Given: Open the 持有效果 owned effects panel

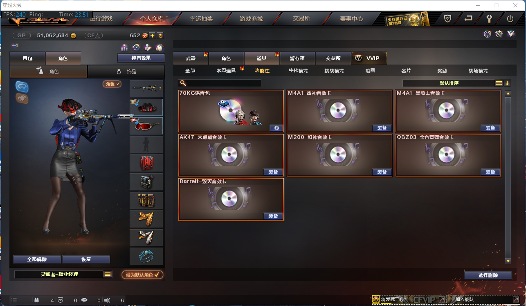Looking at the screenshot, I should [x=141, y=58].
